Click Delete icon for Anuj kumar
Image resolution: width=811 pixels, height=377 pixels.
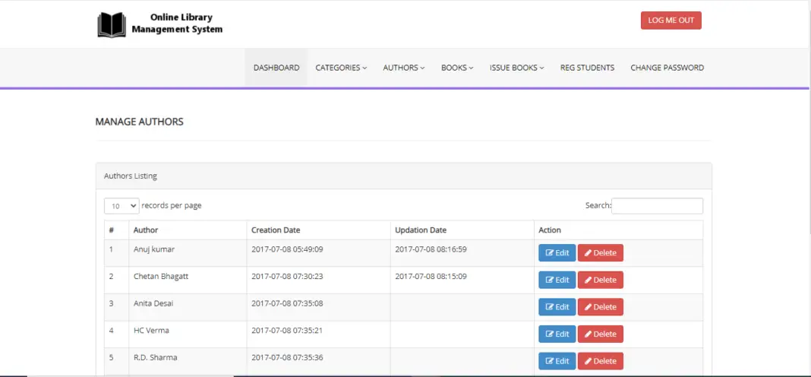[x=588, y=253]
